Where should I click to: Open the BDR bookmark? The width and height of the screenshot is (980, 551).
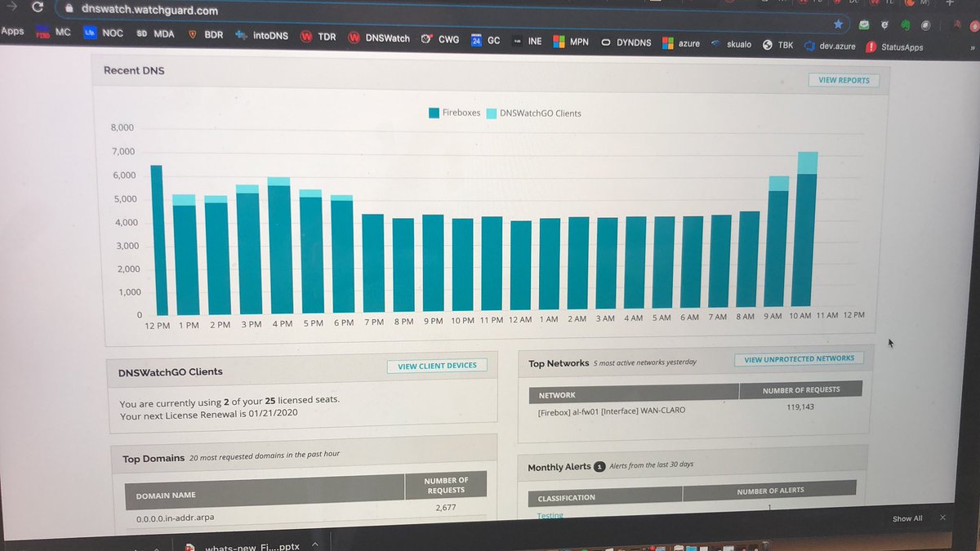206,35
